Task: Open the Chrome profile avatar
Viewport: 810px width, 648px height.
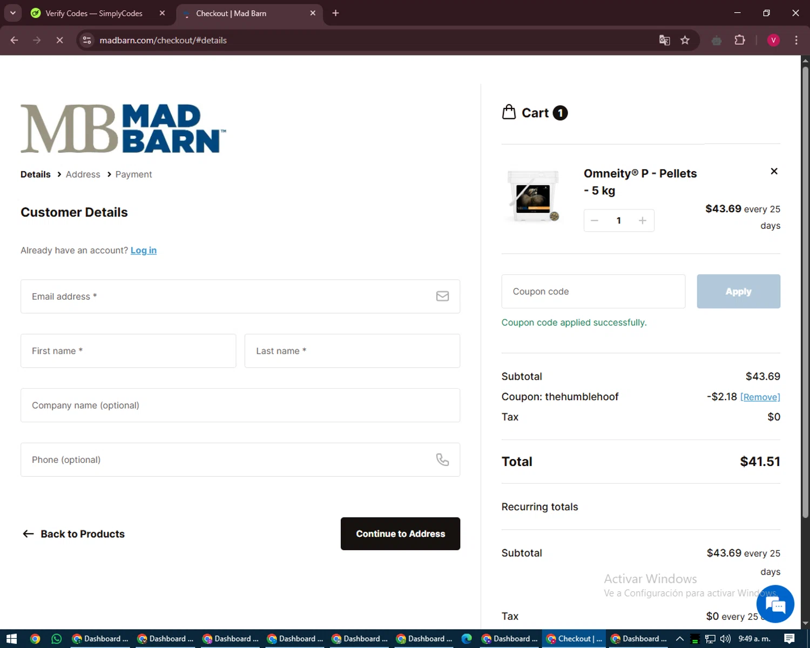Action: [x=773, y=40]
